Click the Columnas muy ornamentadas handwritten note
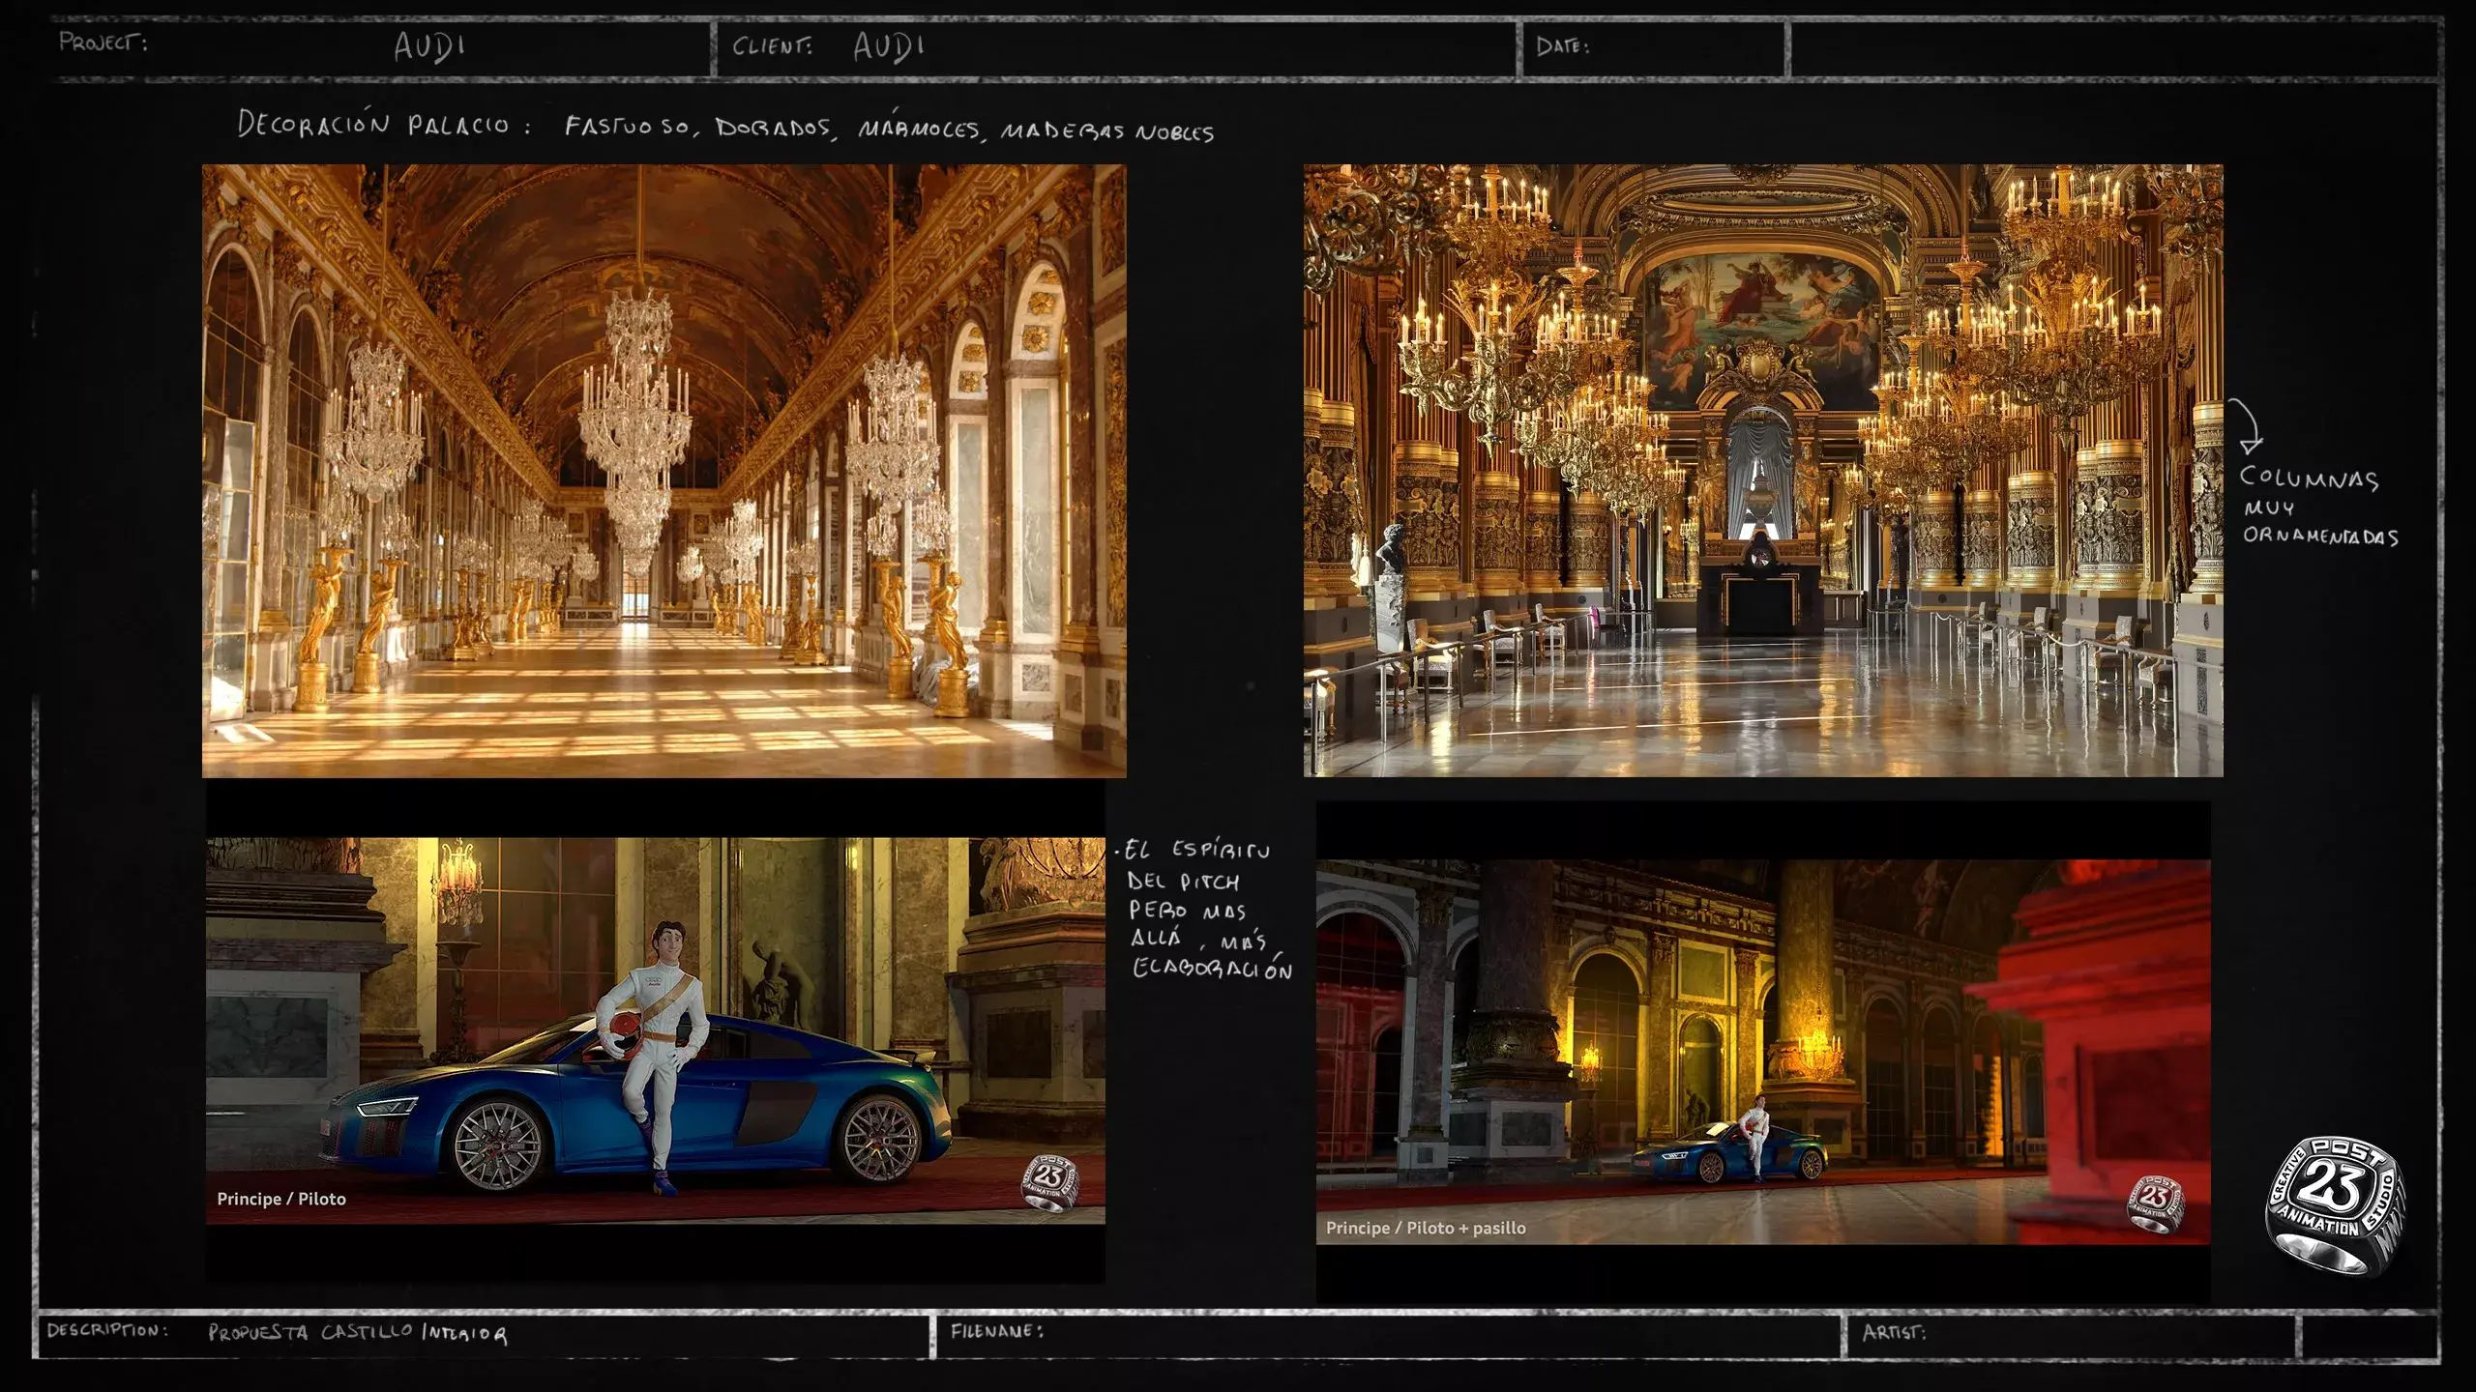The image size is (2476, 1392). (2317, 507)
